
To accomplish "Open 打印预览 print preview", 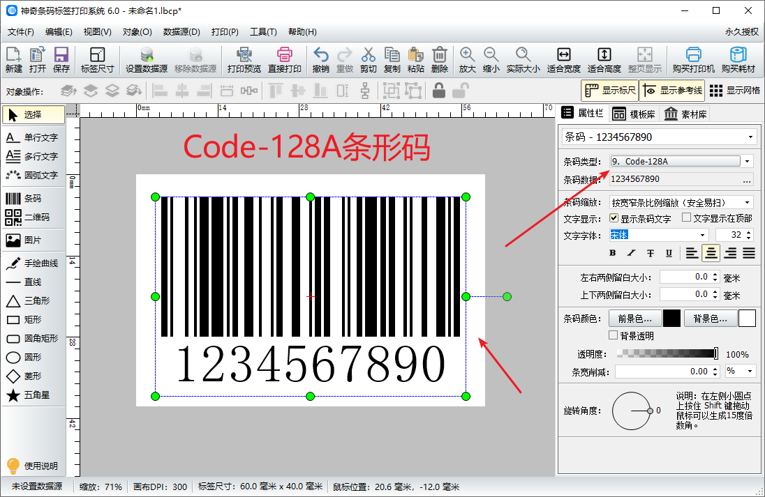I will [x=244, y=59].
